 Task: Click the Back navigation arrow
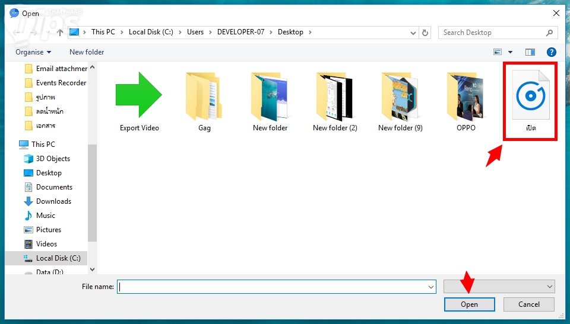[x=16, y=33]
